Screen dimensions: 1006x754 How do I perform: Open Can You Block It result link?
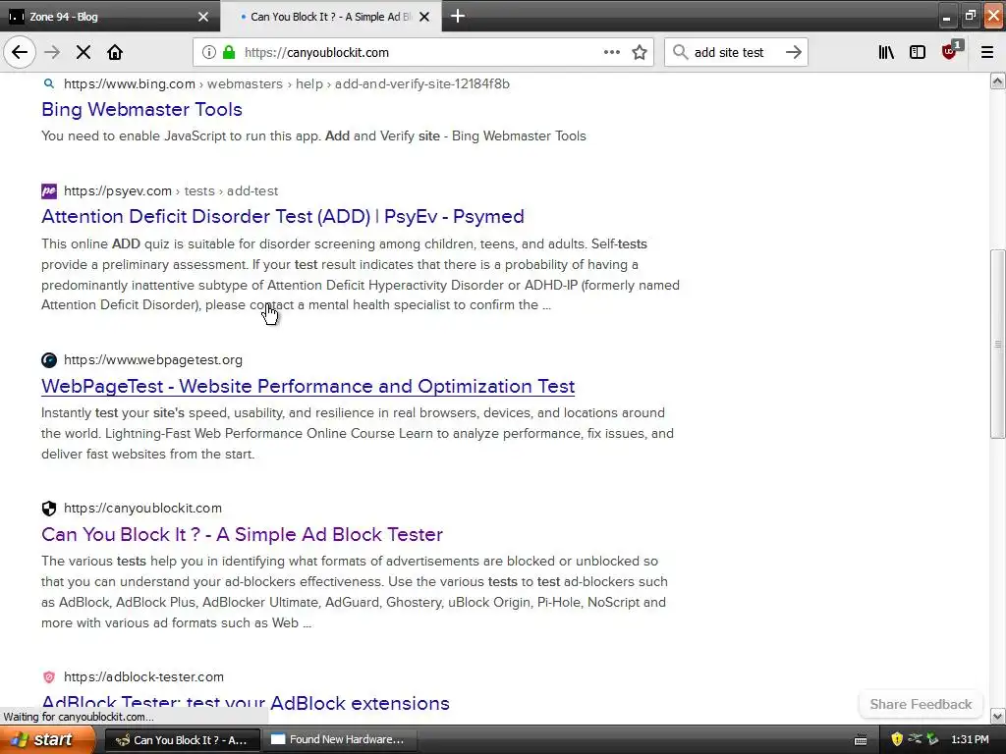tap(242, 535)
